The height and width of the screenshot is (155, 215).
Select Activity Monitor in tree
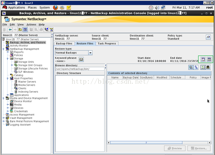[x=19, y=46]
